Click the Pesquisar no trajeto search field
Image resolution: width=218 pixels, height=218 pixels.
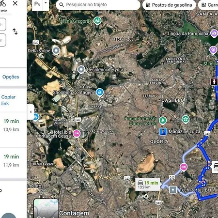pyautogui.click(x=98, y=5)
